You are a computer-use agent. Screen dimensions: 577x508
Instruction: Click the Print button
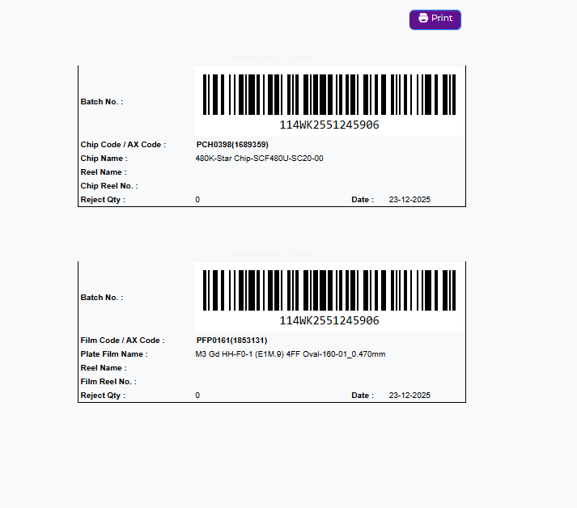pyautogui.click(x=435, y=19)
